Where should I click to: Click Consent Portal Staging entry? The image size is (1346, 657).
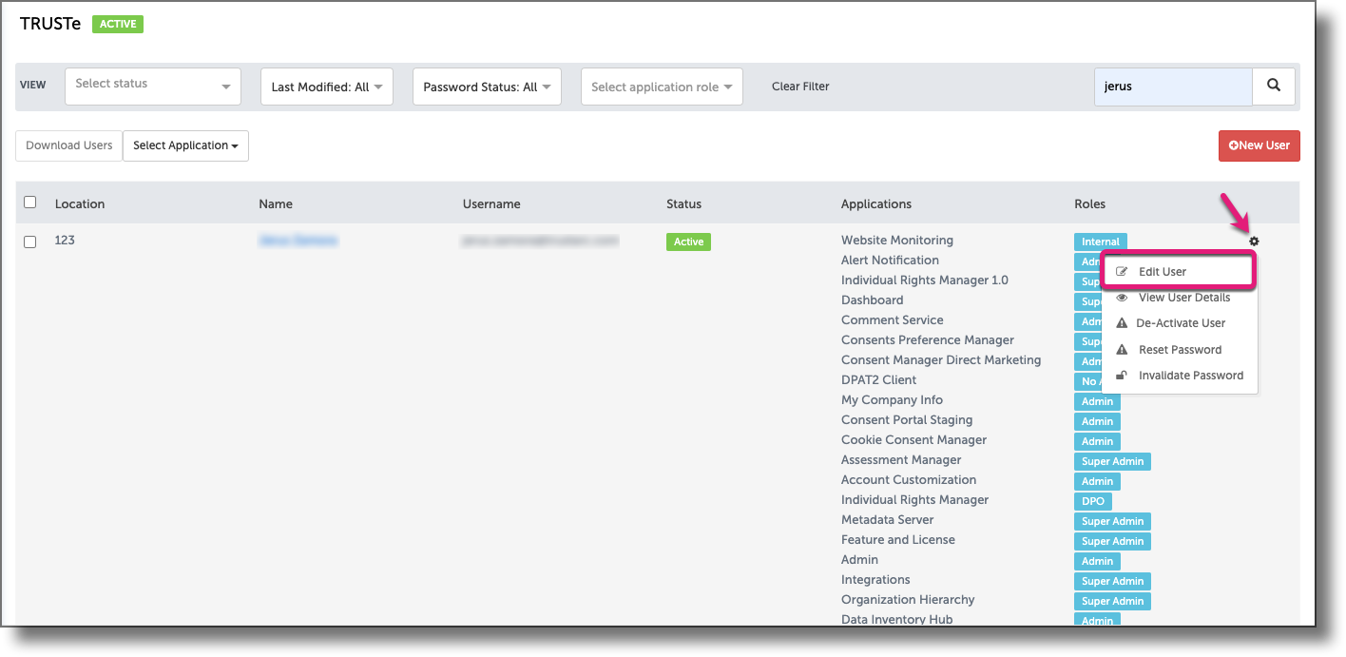pos(907,420)
